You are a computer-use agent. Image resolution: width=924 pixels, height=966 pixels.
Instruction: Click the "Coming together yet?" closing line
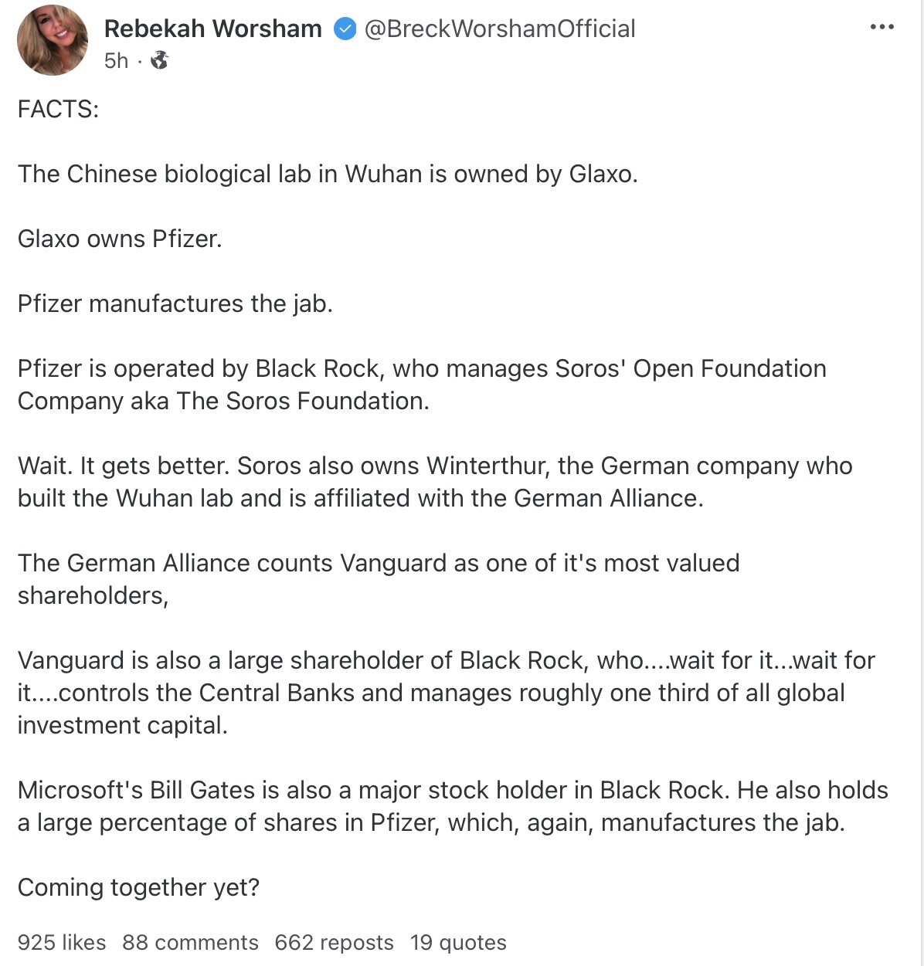139,888
